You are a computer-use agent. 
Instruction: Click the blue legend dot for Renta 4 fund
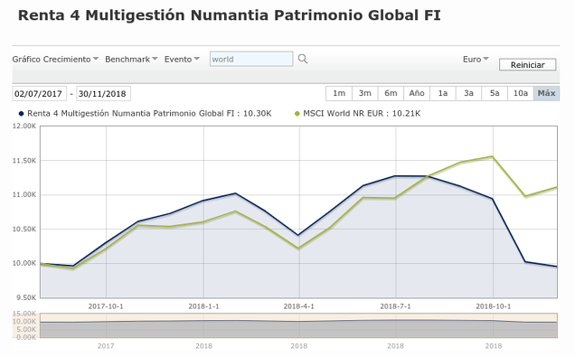point(22,114)
